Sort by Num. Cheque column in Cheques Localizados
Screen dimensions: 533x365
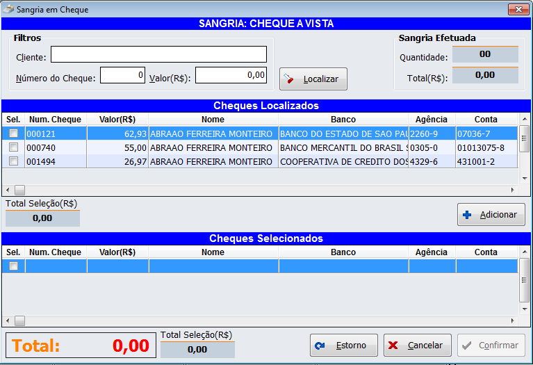[56, 120]
